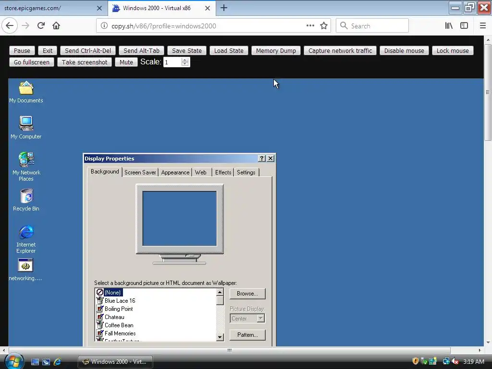Increase Scale with the up spinner arrow
The image size is (492, 369).
(x=185, y=60)
